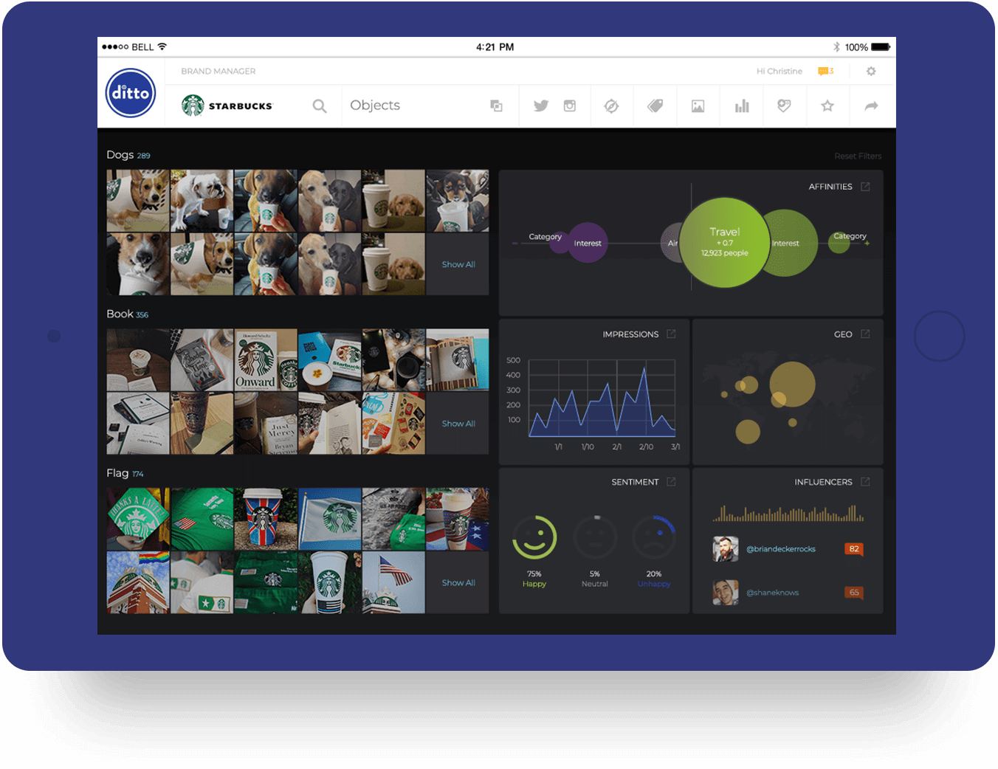The width and height of the screenshot is (998, 769).
Task: Click the Book 356 heading
Action: pos(128,314)
